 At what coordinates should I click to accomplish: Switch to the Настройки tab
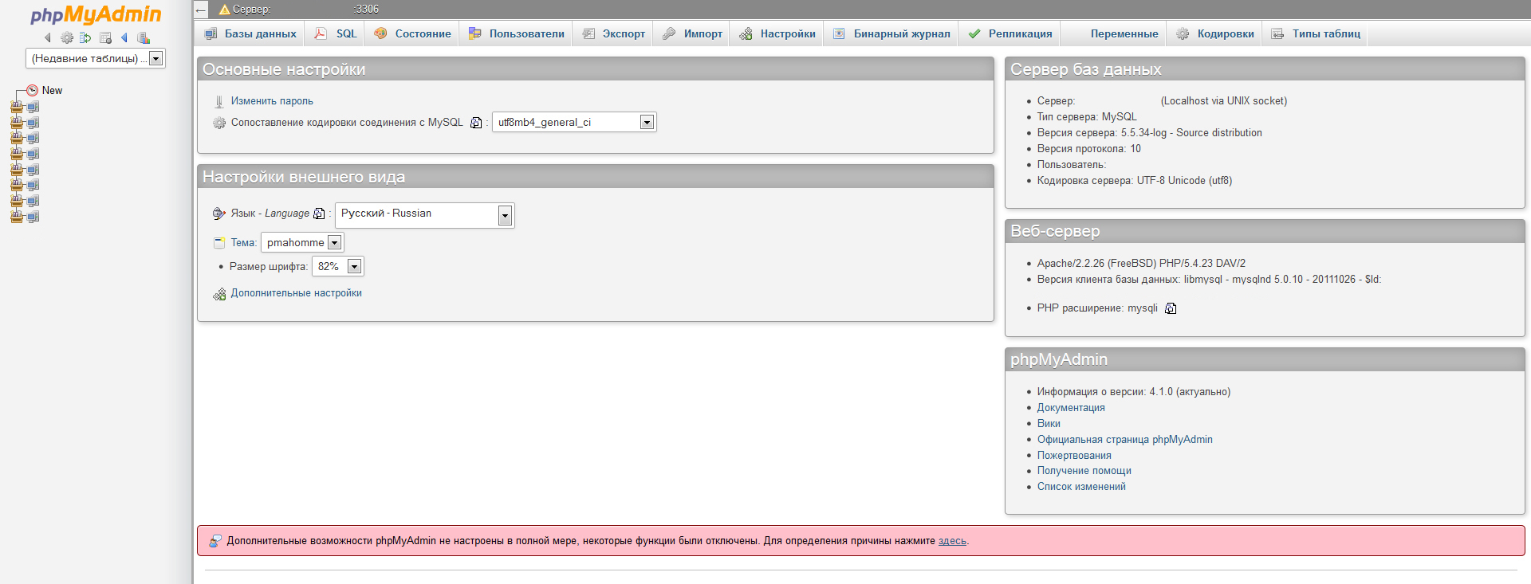777,33
